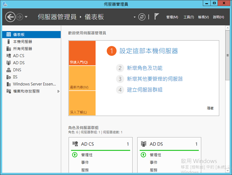
Task: Open 服務 in the AD CS tile
Action: (85, 170)
